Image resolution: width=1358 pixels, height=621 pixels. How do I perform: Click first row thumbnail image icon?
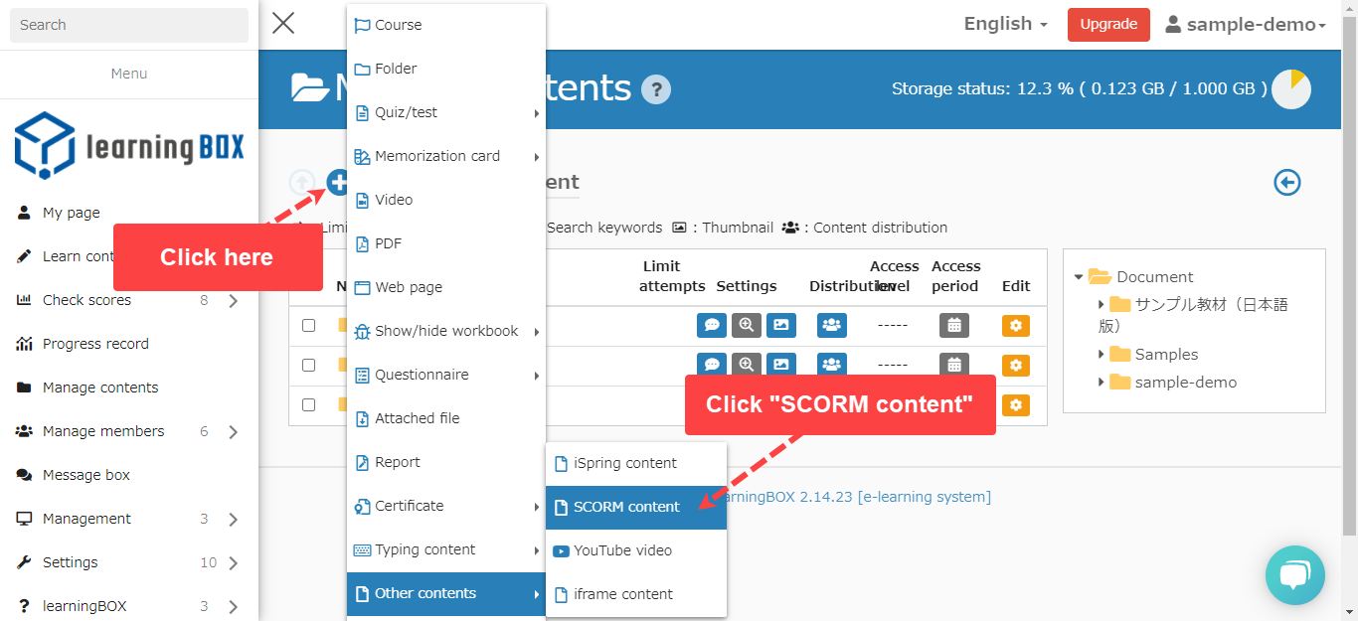click(x=780, y=325)
